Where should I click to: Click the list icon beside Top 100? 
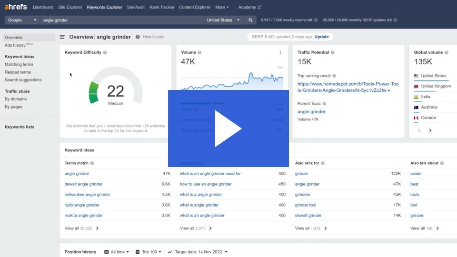coord(138,252)
